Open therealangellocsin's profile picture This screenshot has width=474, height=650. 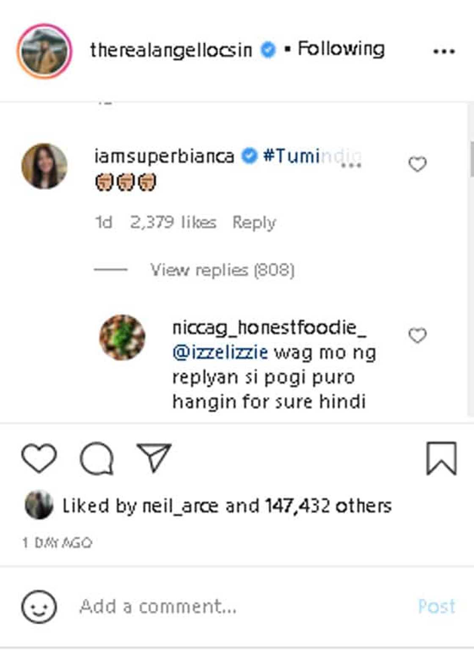click(x=44, y=49)
